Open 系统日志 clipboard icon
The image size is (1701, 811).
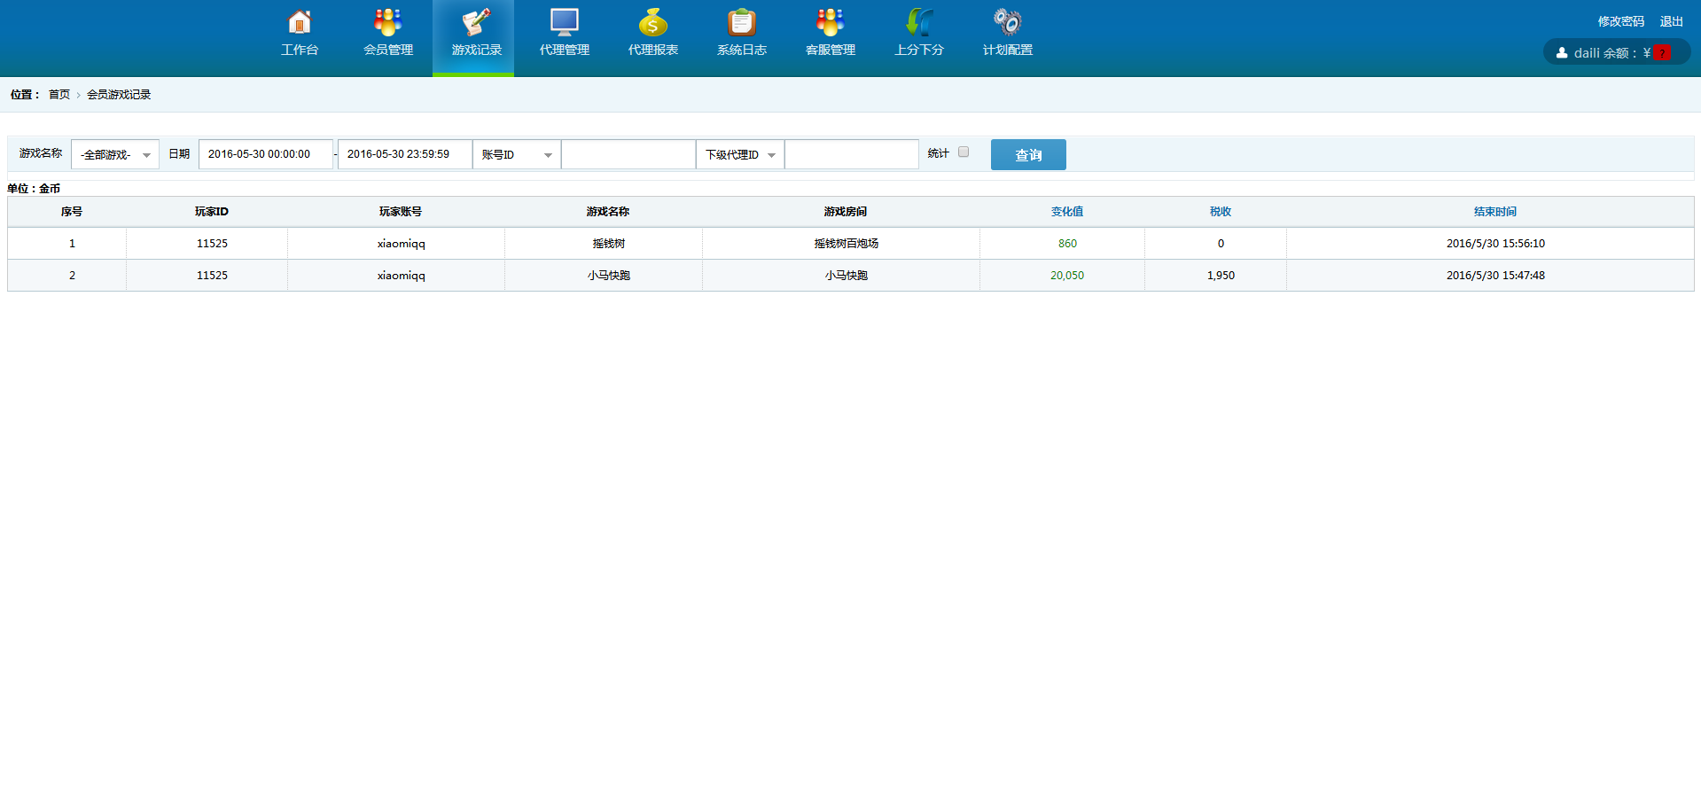(x=741, y=23)
